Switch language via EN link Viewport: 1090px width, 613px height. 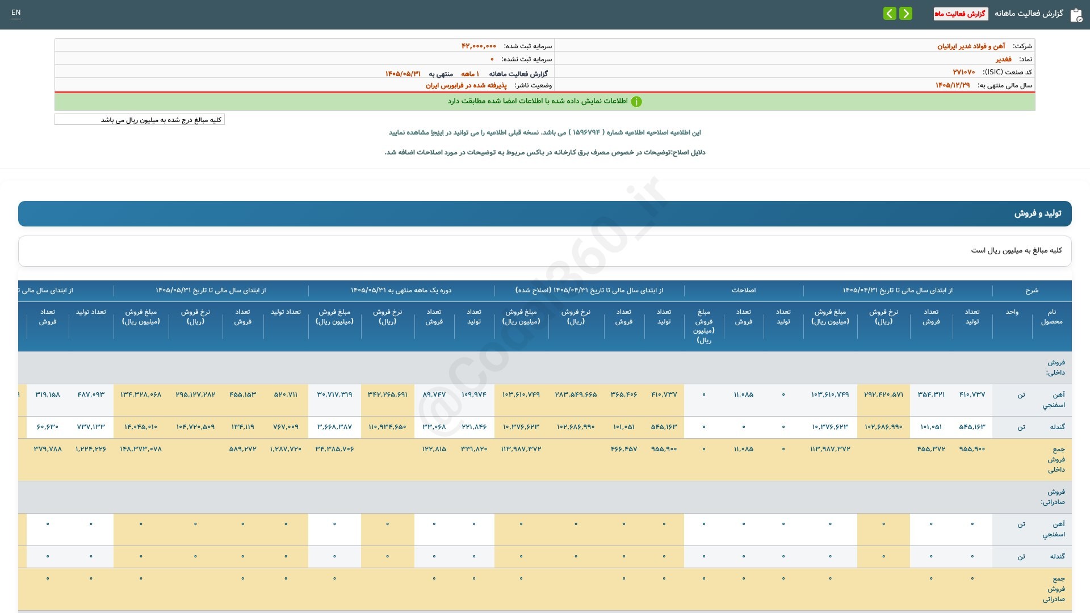16,12
